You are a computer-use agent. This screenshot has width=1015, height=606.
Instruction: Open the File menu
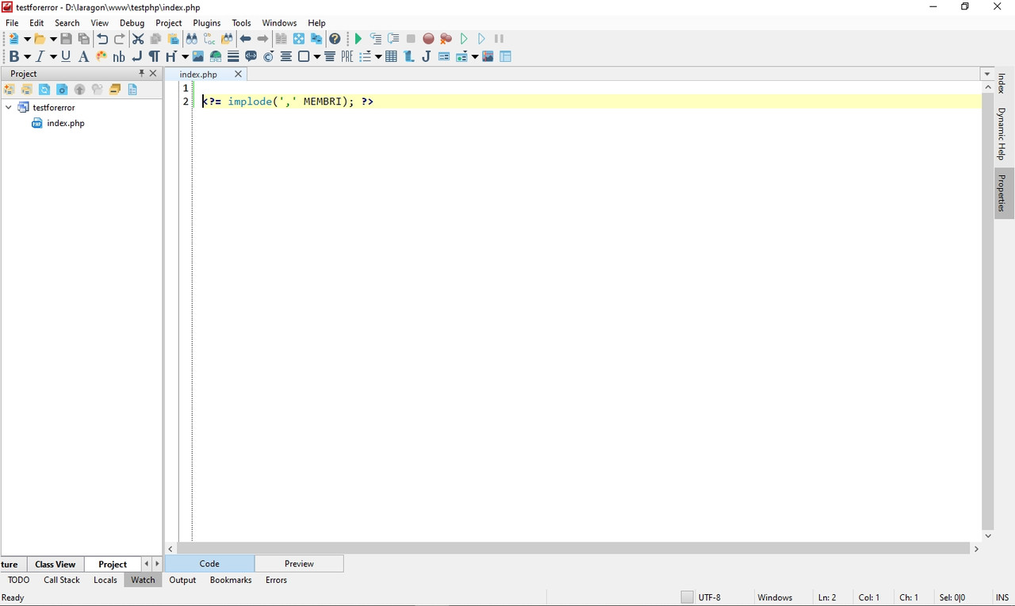coord(12,23)
